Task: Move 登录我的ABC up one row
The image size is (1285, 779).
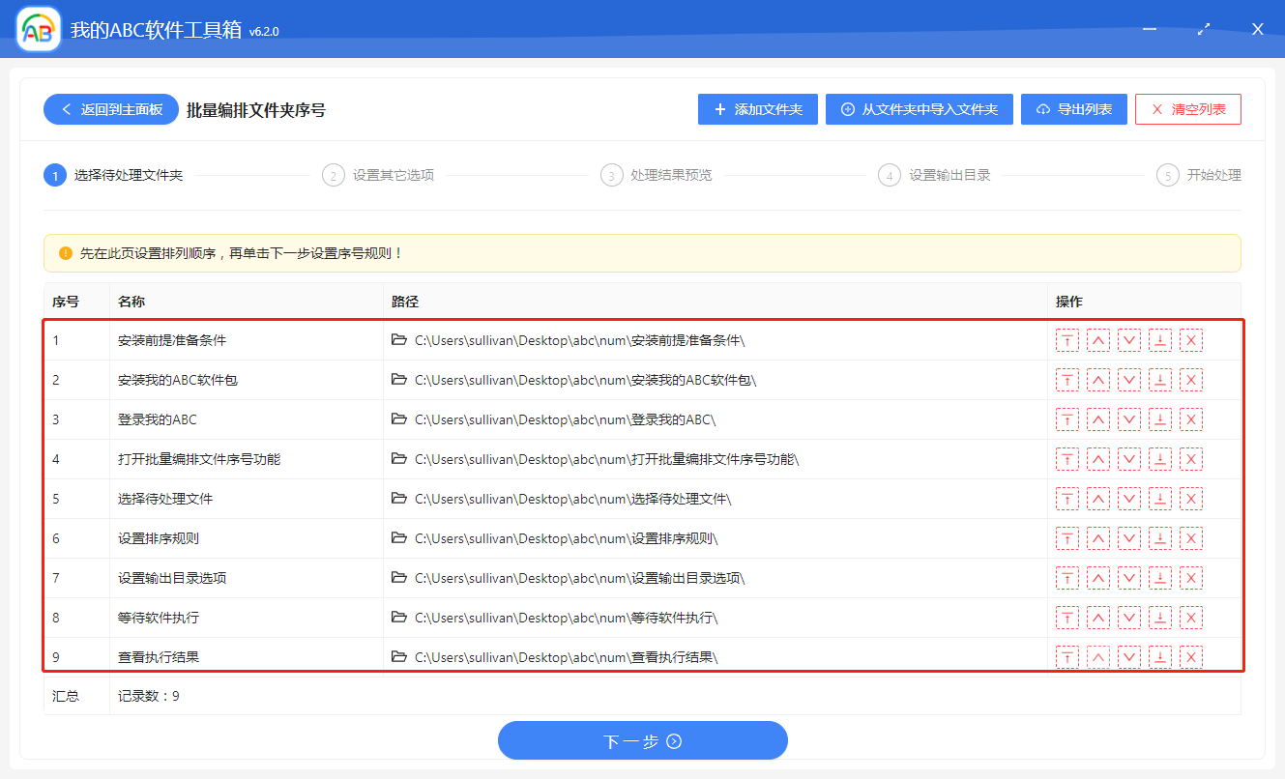Action: pyautogui.click(x=1098, y=419)
